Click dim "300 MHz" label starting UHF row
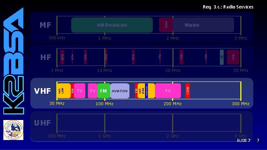 (57, 136)
